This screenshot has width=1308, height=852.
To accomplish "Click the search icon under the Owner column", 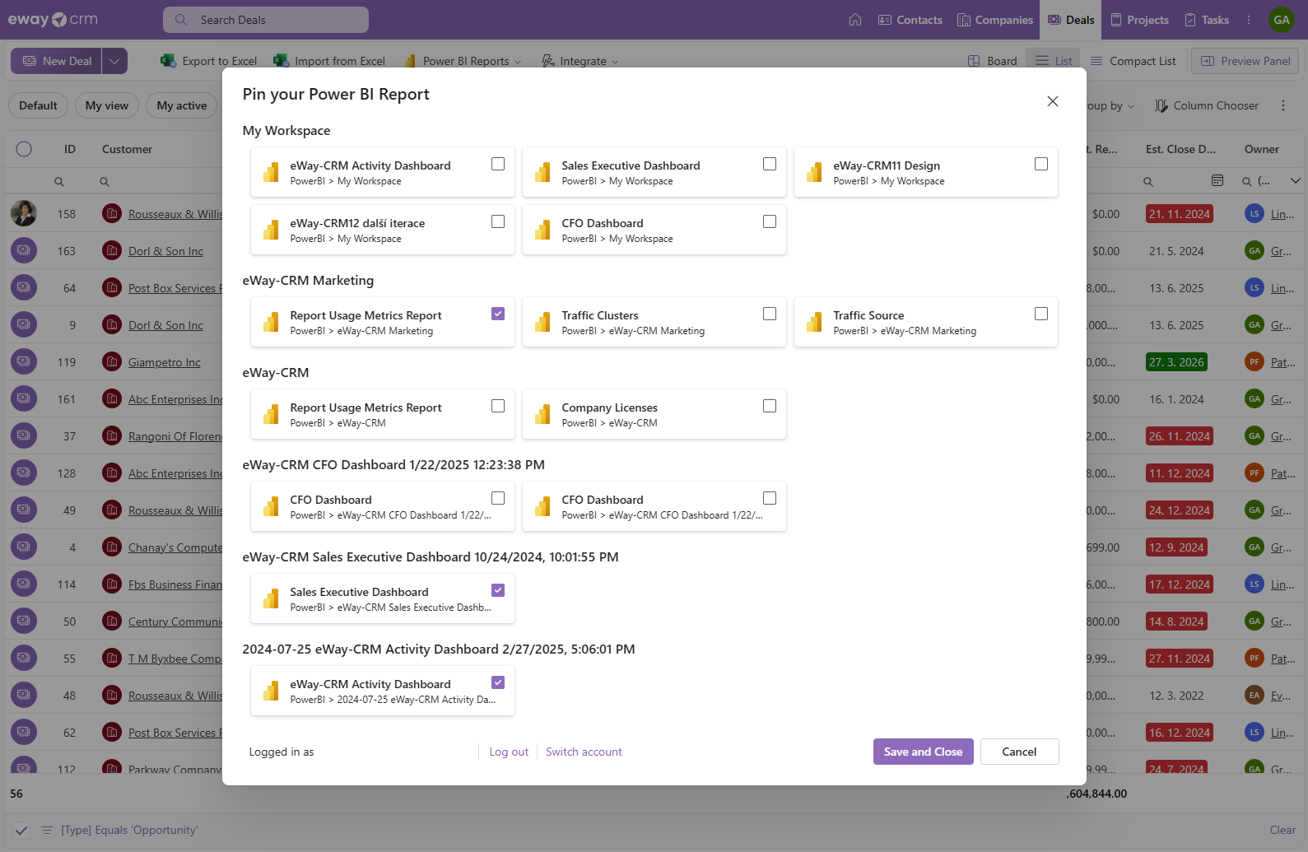I will tap(1247, 181).
